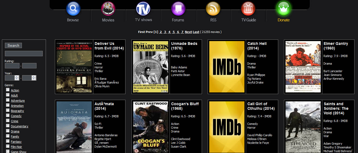Select RSS navigation label
This screenshot has width=358, height=153.
click(x=213, y=20)
